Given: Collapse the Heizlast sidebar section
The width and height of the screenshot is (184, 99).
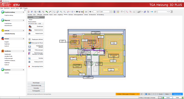Looking at the screenshot, I should coord(23,39).
